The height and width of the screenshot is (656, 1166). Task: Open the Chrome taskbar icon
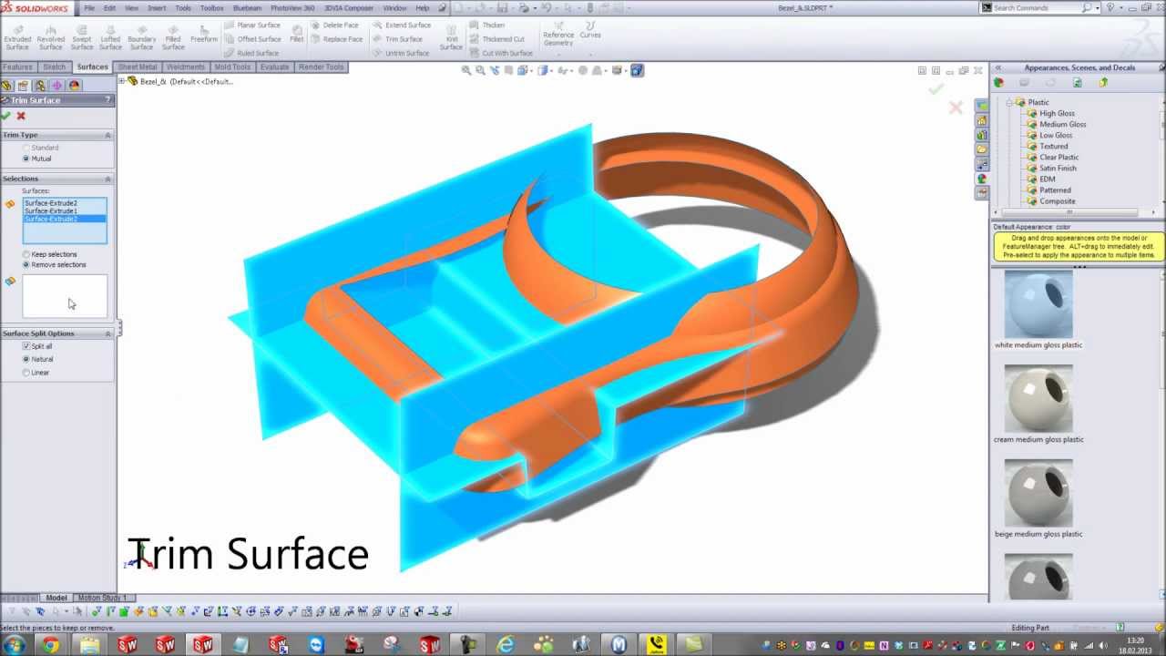click(50, 645)
